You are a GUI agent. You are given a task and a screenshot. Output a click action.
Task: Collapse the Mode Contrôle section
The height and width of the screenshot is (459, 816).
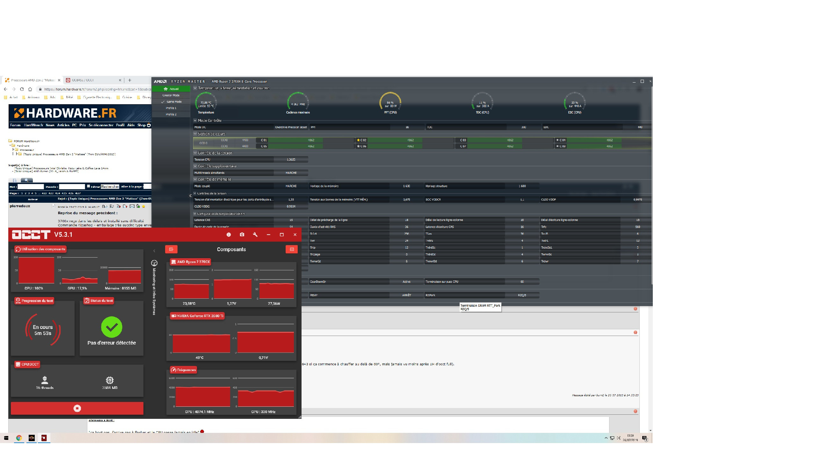point(195,120)
